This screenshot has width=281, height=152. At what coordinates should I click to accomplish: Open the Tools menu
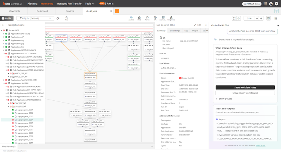pos(90,4)
